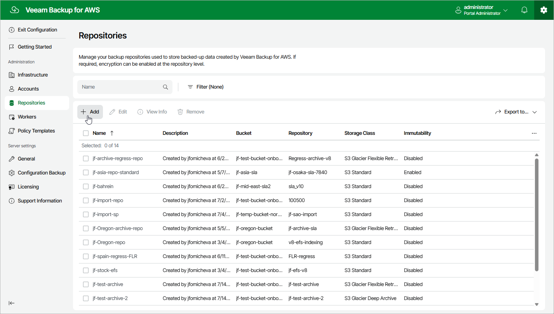This screenshot has width=554, height=314.
Task: Click the Repository column header
Action: coord(300,133)
